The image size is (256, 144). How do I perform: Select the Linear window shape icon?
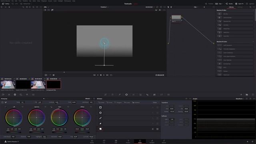click(100, 107)
